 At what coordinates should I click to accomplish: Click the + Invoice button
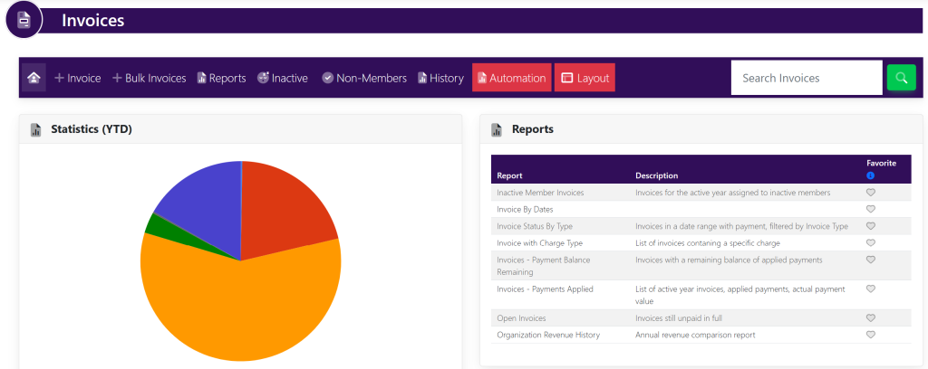click(x=77, y=78)
